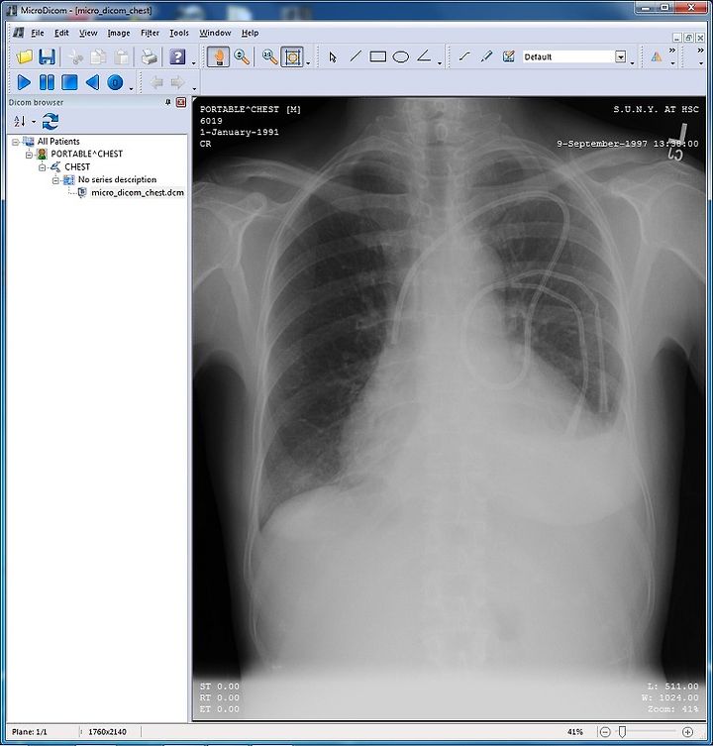Image resolution: width=713 pixels, height=746 pixels.
Task: Select the PORTABLE^CHEST patient item
Action: (86, 155)
